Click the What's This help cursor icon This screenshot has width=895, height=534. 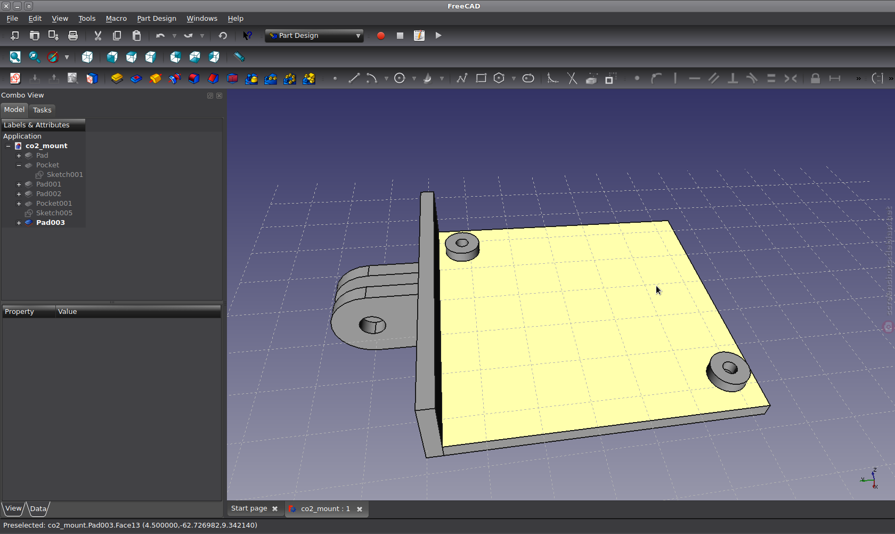[x=247, y=36]
